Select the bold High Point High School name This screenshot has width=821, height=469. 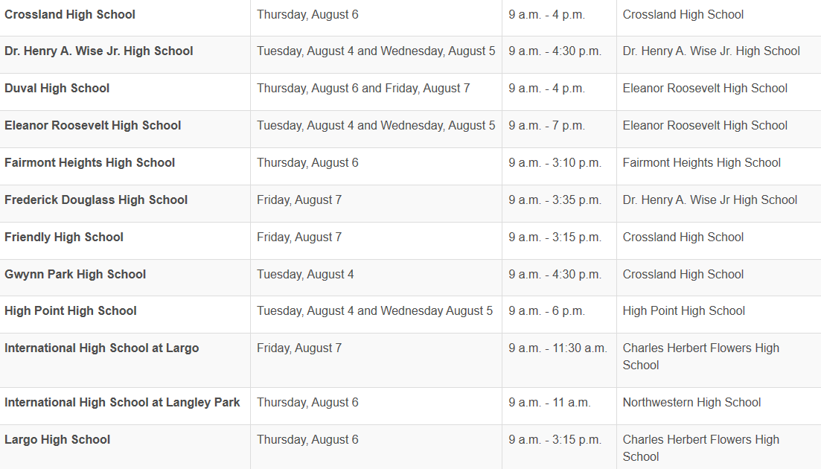[71, 311]
